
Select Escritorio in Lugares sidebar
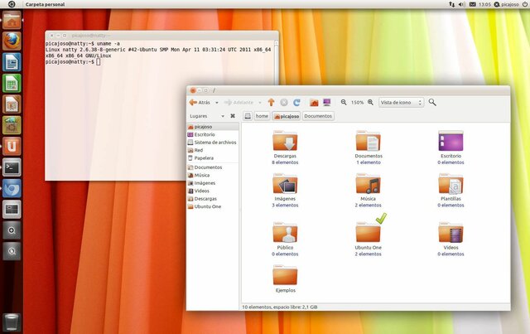[x=213, y=134]
